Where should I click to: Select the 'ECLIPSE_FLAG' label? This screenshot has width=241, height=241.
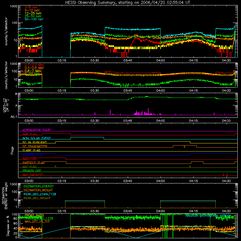click(33, 155)
